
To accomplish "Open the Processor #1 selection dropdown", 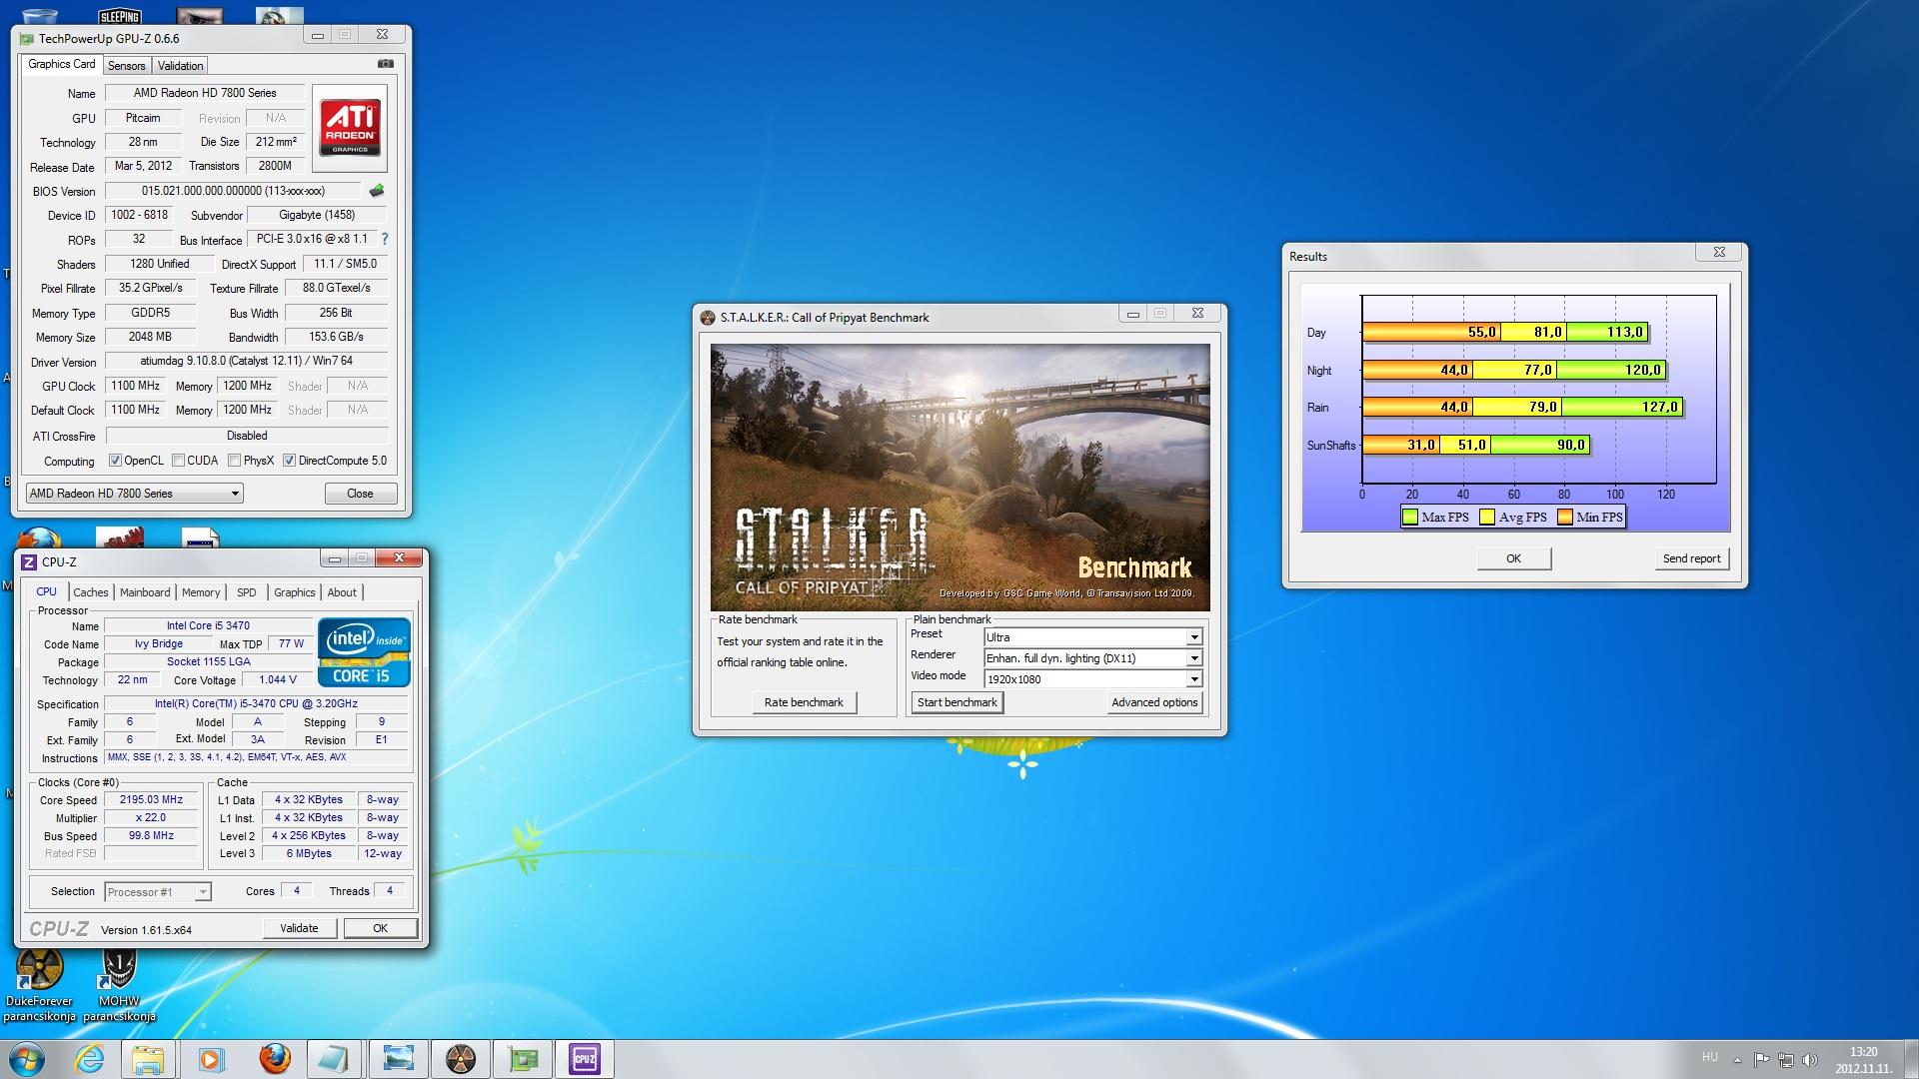I will point(157,892).
